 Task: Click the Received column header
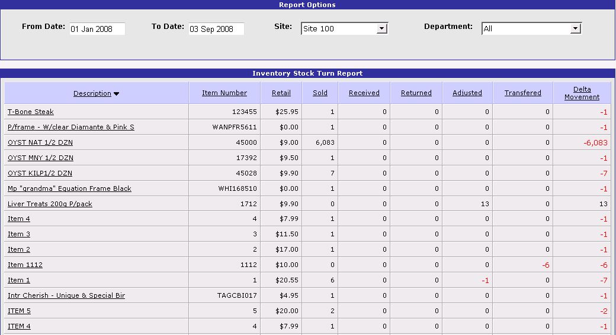(364, 93)
